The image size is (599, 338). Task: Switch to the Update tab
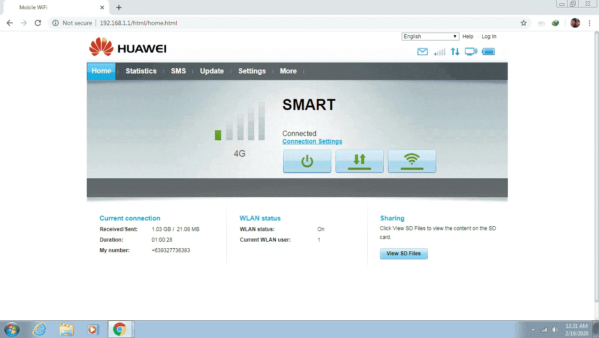(x=212, y=71)
